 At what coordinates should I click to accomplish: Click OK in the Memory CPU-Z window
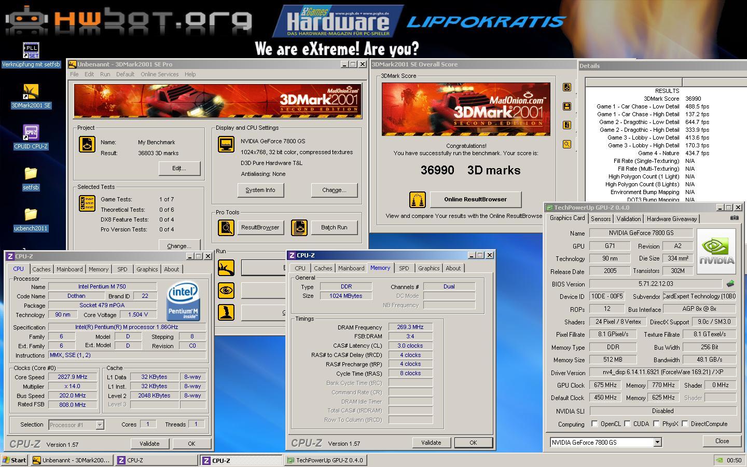coord(473,443)
